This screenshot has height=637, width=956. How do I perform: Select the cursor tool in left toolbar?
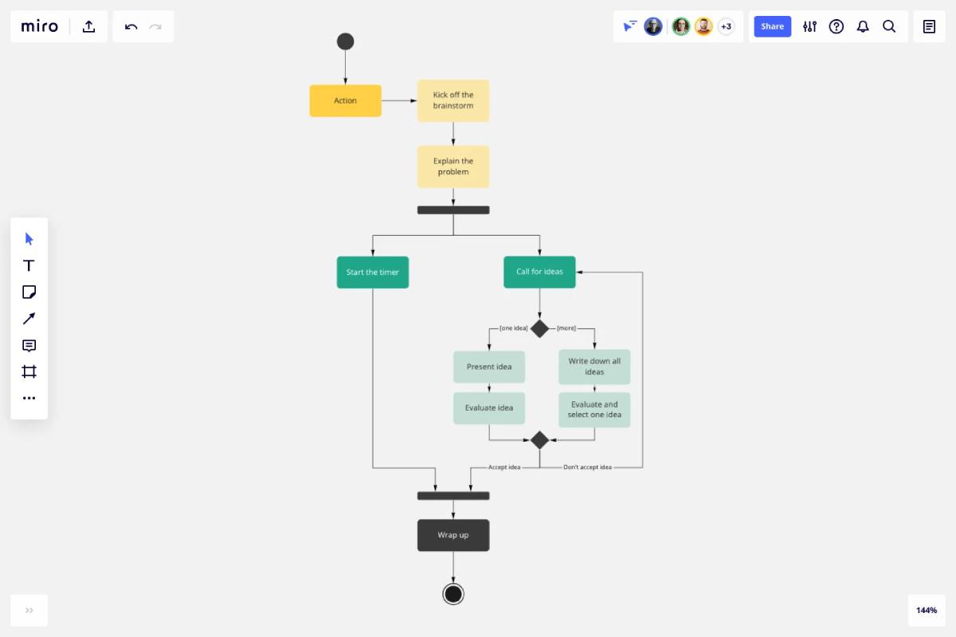pos(29,239)
